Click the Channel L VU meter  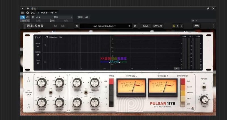(131, 87)
